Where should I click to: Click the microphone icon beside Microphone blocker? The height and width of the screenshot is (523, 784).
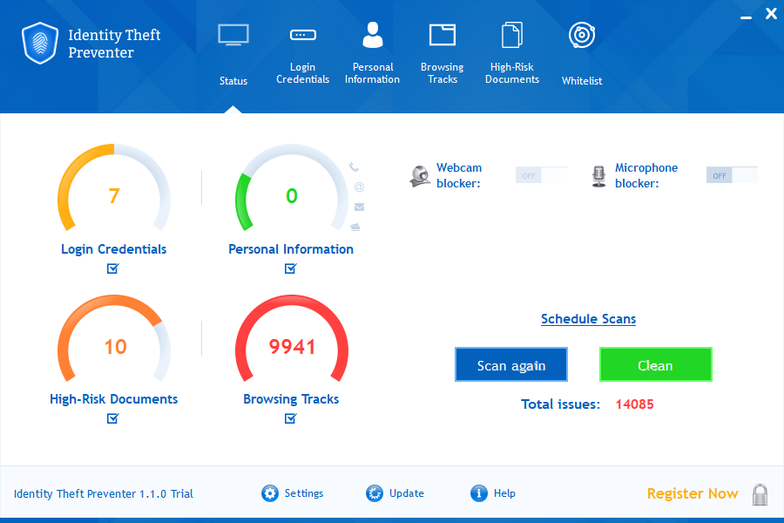tap(598, 176)
